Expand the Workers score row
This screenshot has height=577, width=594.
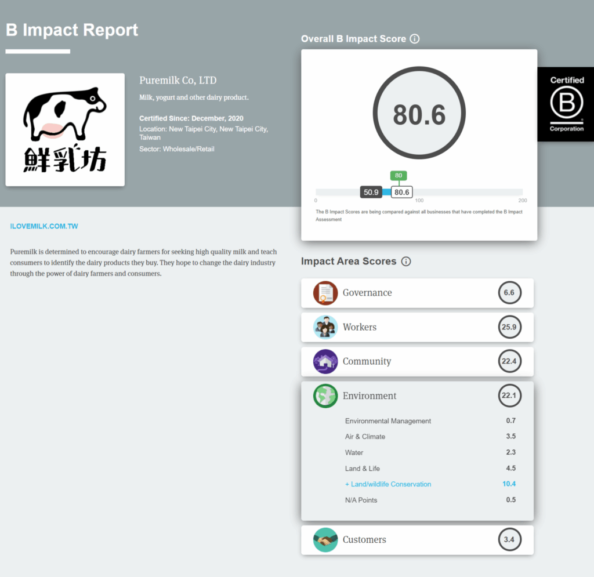pyautogui.click(x=417, y=327)
